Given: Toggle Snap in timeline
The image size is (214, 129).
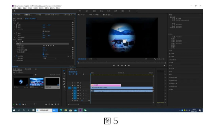Looking at the screenshot, I should (x=73, y=74).
